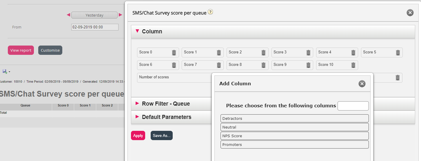Click the Save As... button
Screen dimensions: 421x161
pos(161,135)
